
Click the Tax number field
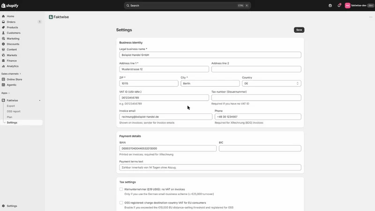pos(256,98)
